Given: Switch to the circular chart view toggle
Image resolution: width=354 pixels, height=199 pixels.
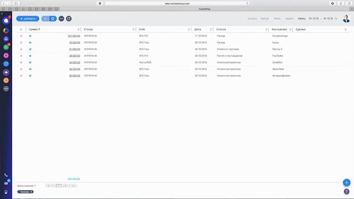Looking at the screenshot, I should pos(53,19).
